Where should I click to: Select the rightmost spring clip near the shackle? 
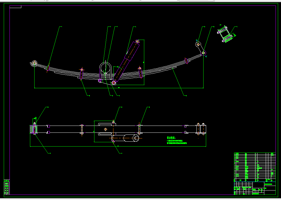(x=186, y=61)
